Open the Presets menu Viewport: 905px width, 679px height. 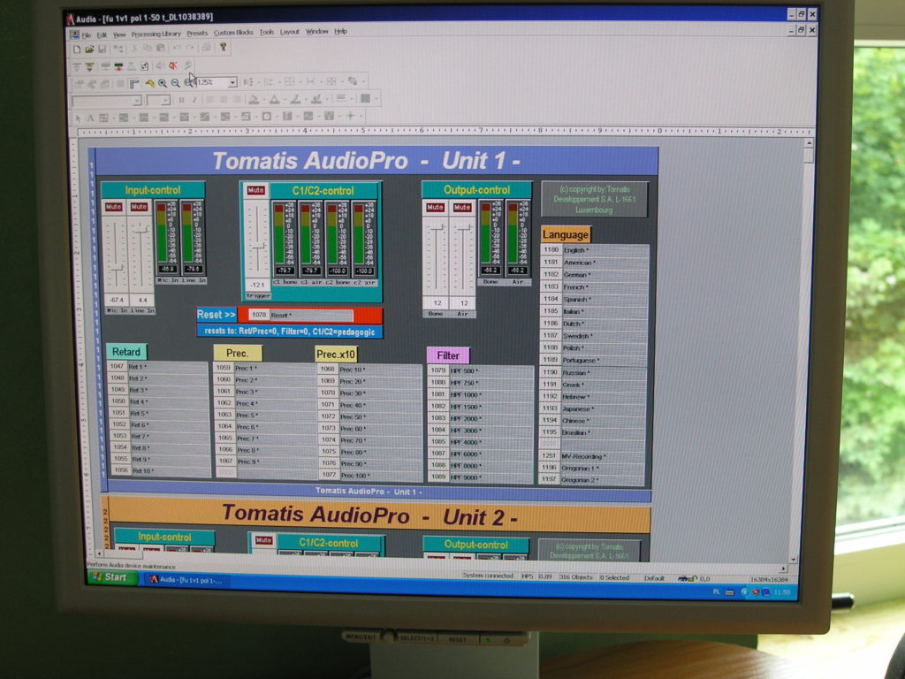coord(197,34)
